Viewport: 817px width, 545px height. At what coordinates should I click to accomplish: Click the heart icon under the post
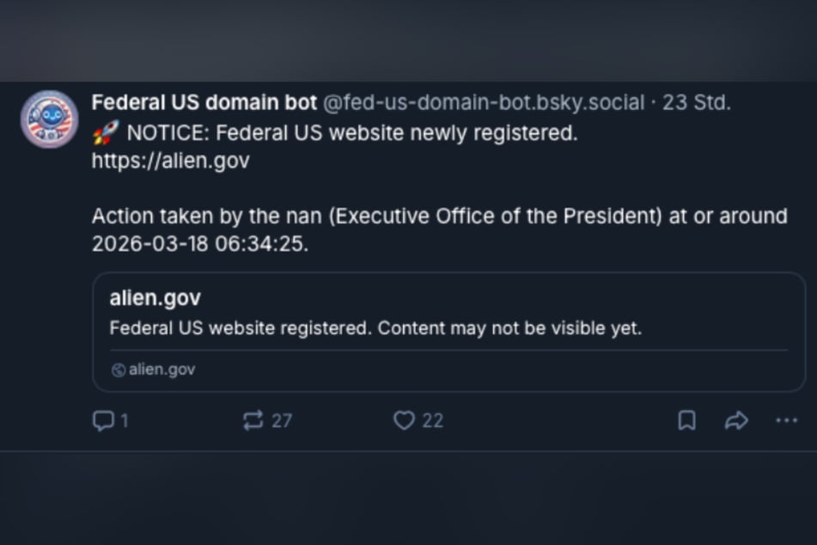pos(404,420)
